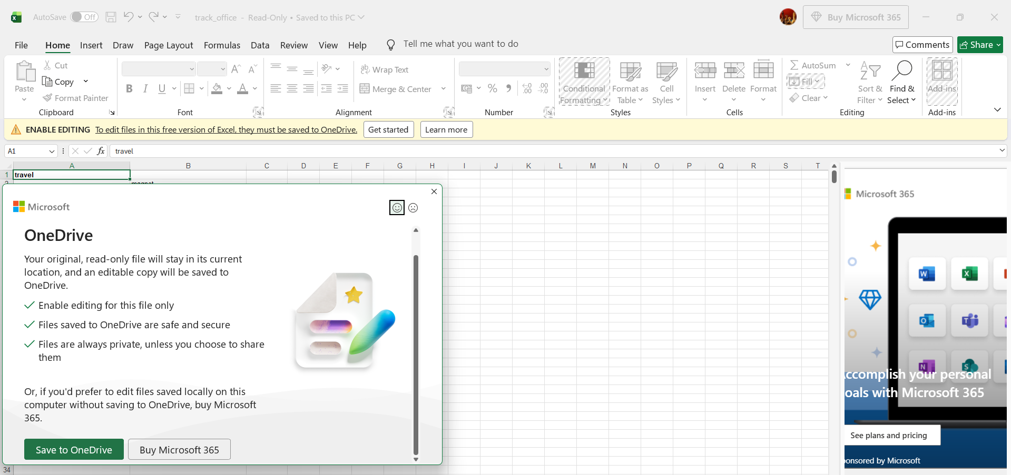Click the Insert Function fx icon
The width and height of the screenshot is (1011, 475).
coord(101,151)
